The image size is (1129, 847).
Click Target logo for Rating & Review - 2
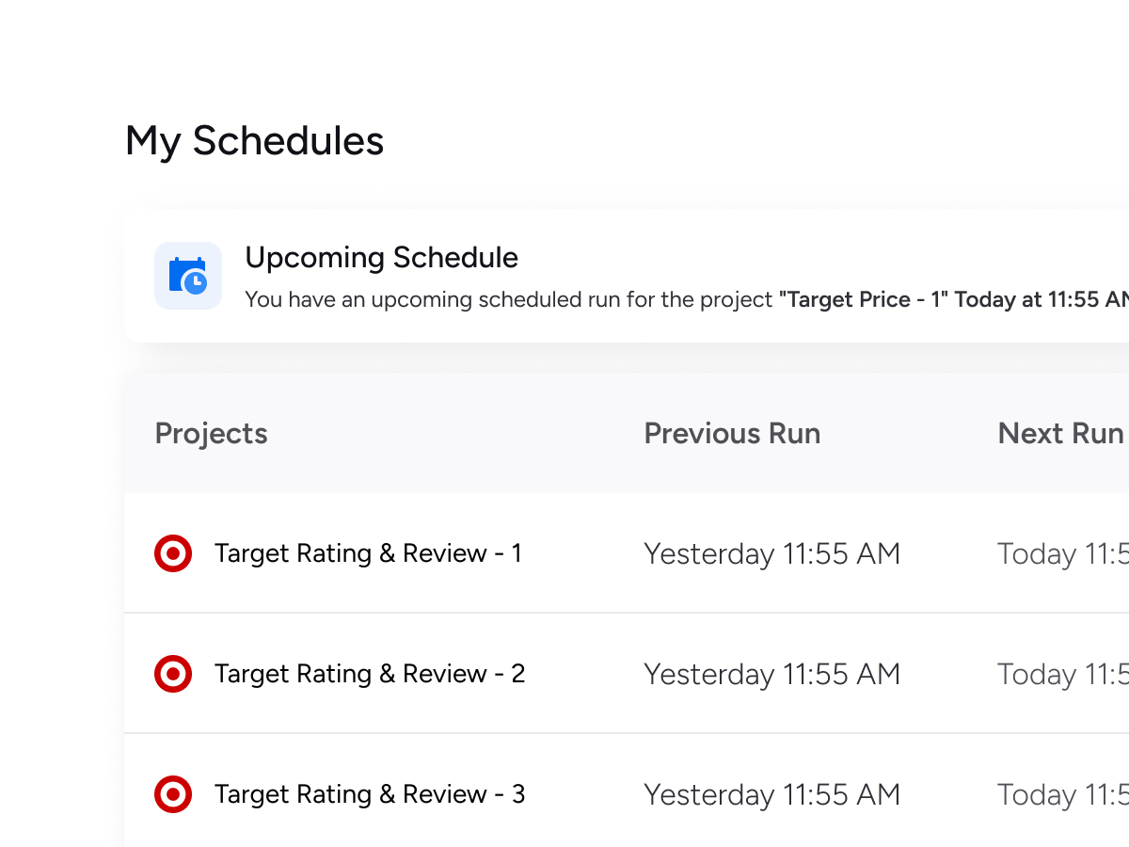tap(173, 674)
